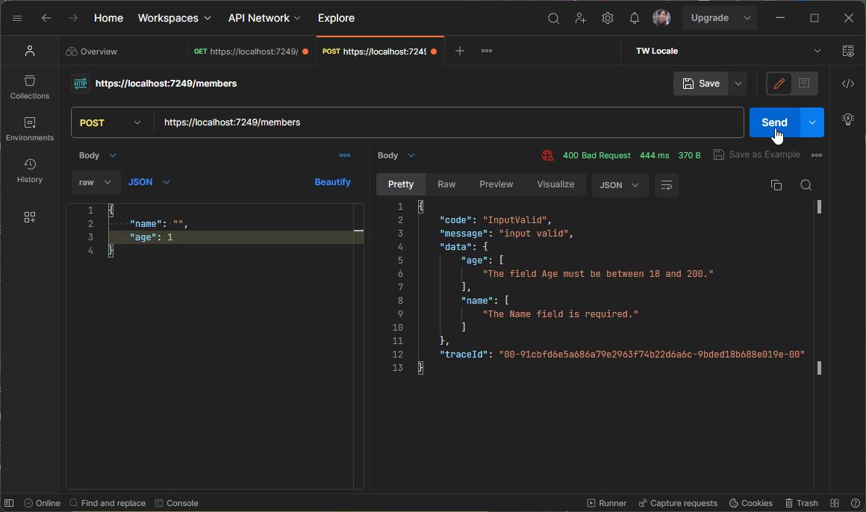This screenshot has width=866, height=512.
Task: Expand the API Network dropdown
Action: tap(264, 18)
